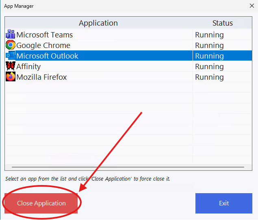The height and width of the screenshot is (220, 258).
Task: Click the Microsoft Outlook icon
Action: [11, 56]
